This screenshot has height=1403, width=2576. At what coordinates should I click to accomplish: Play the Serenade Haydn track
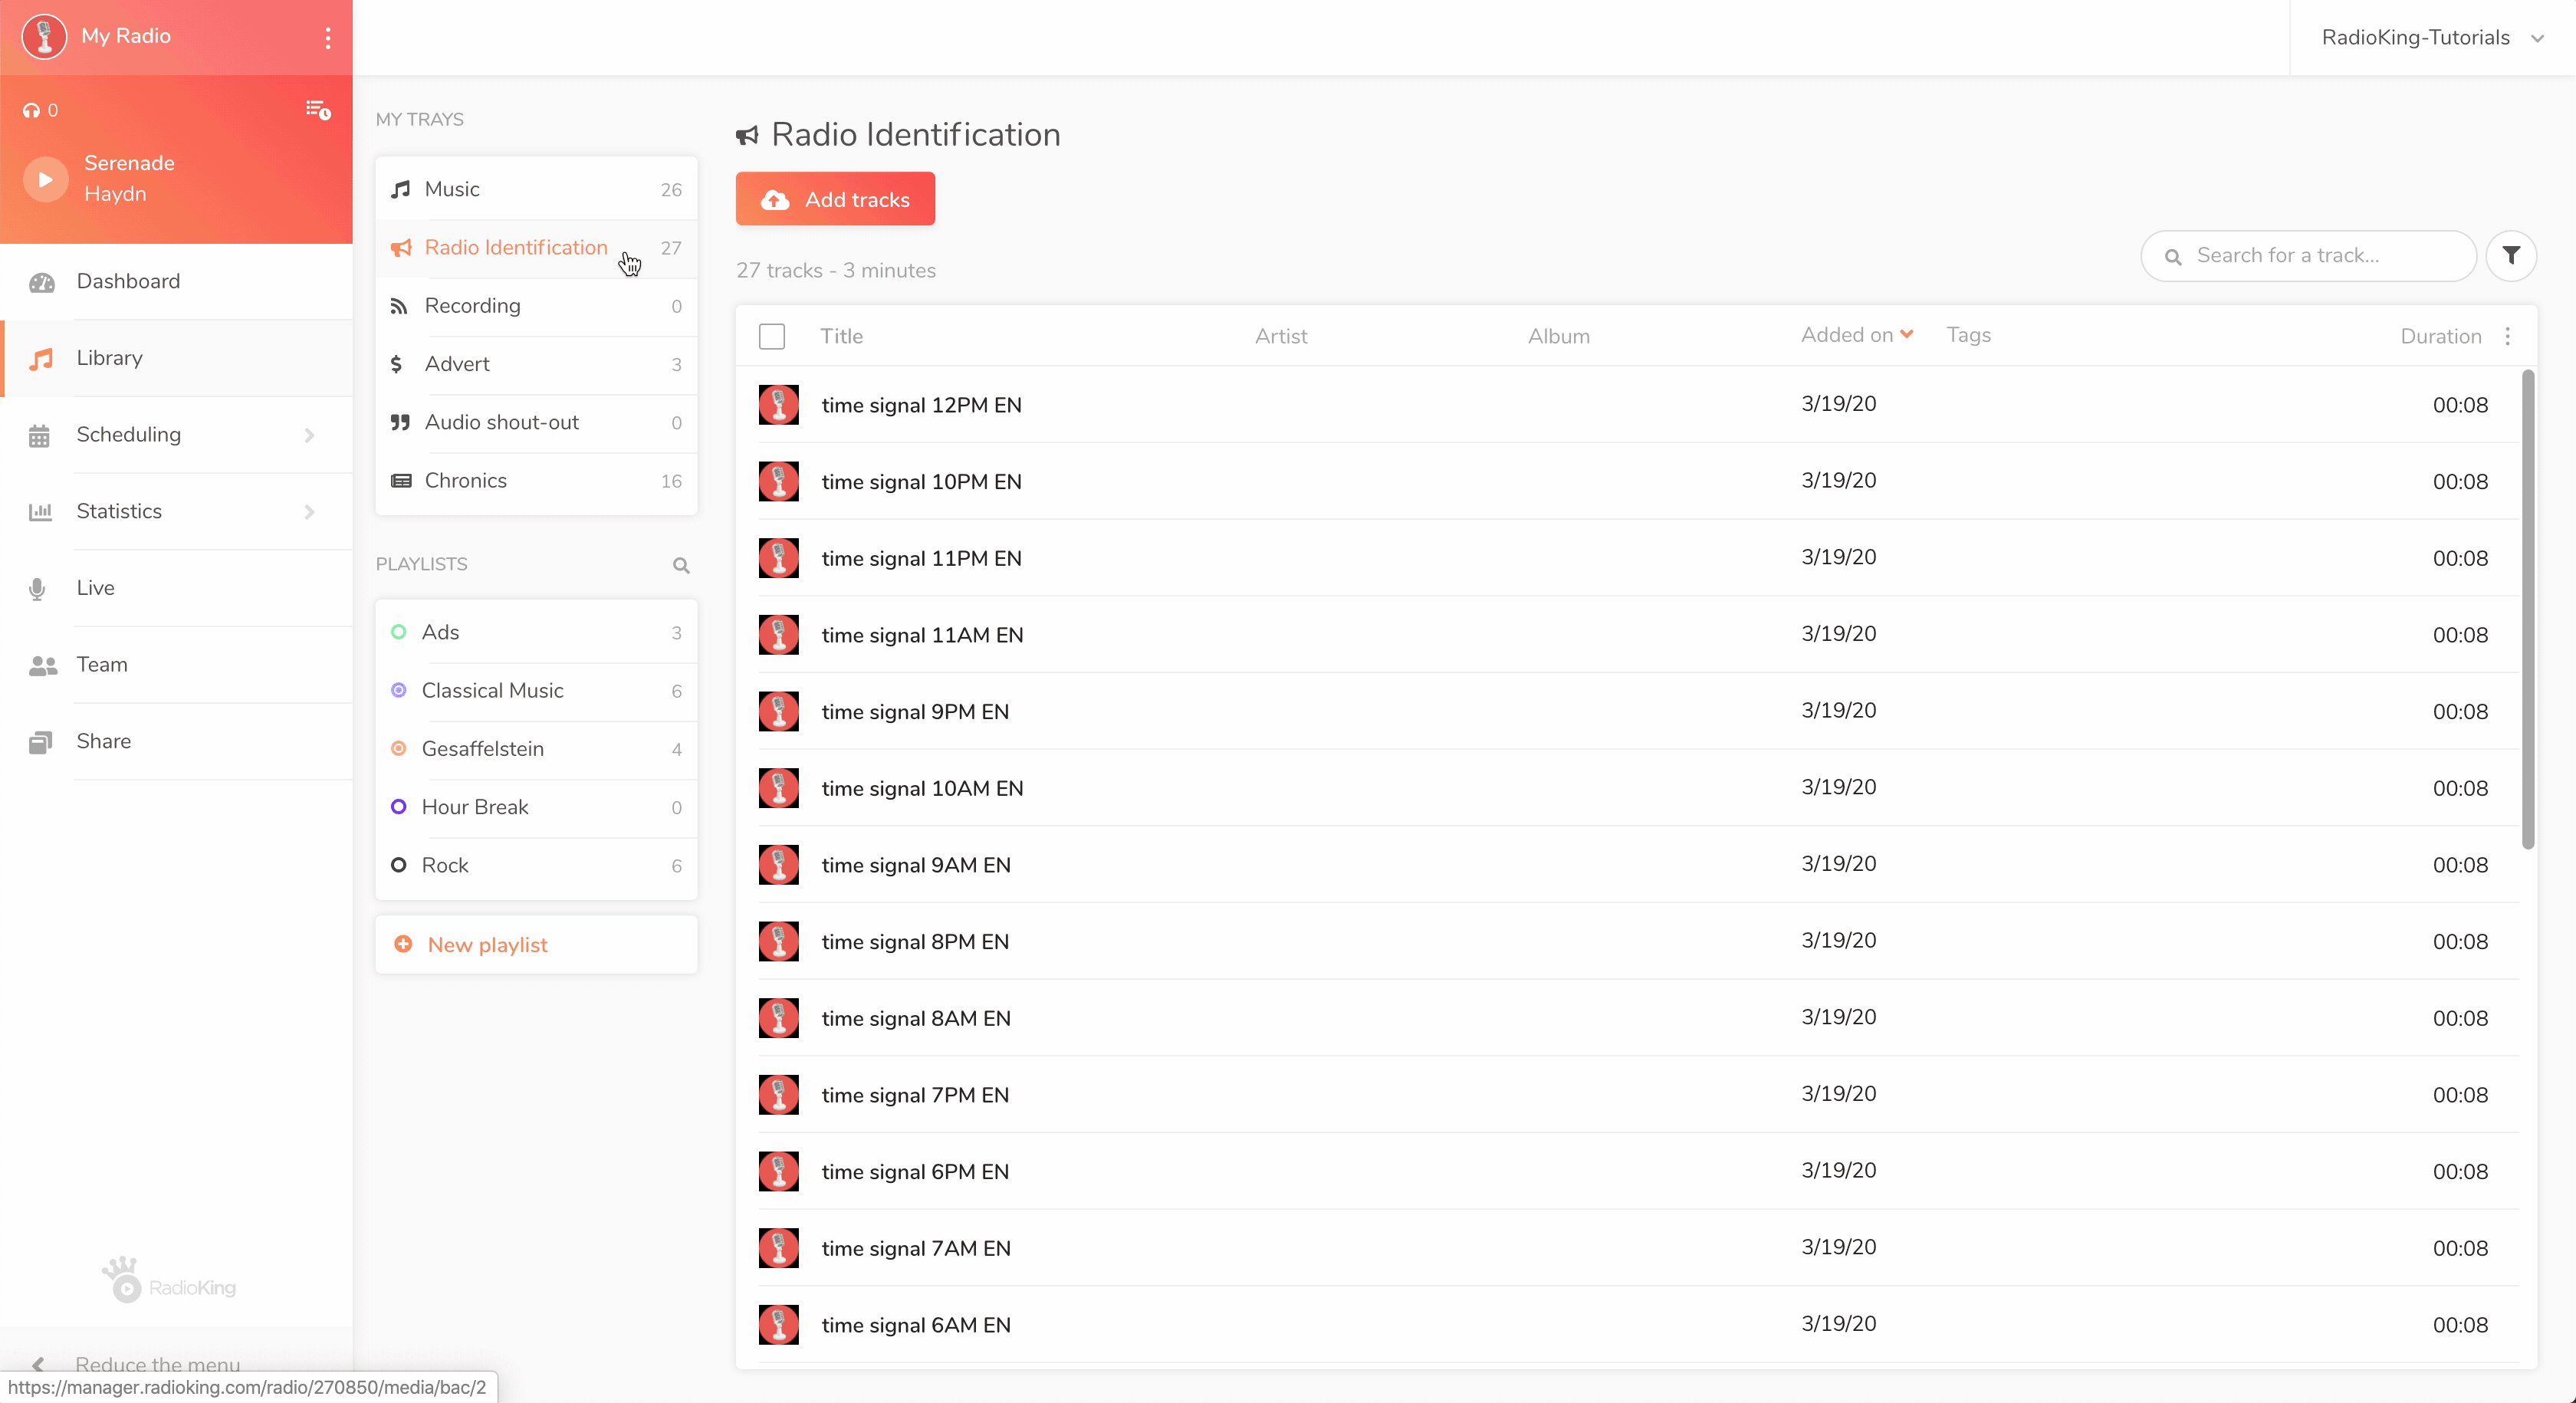coord(45,179)
